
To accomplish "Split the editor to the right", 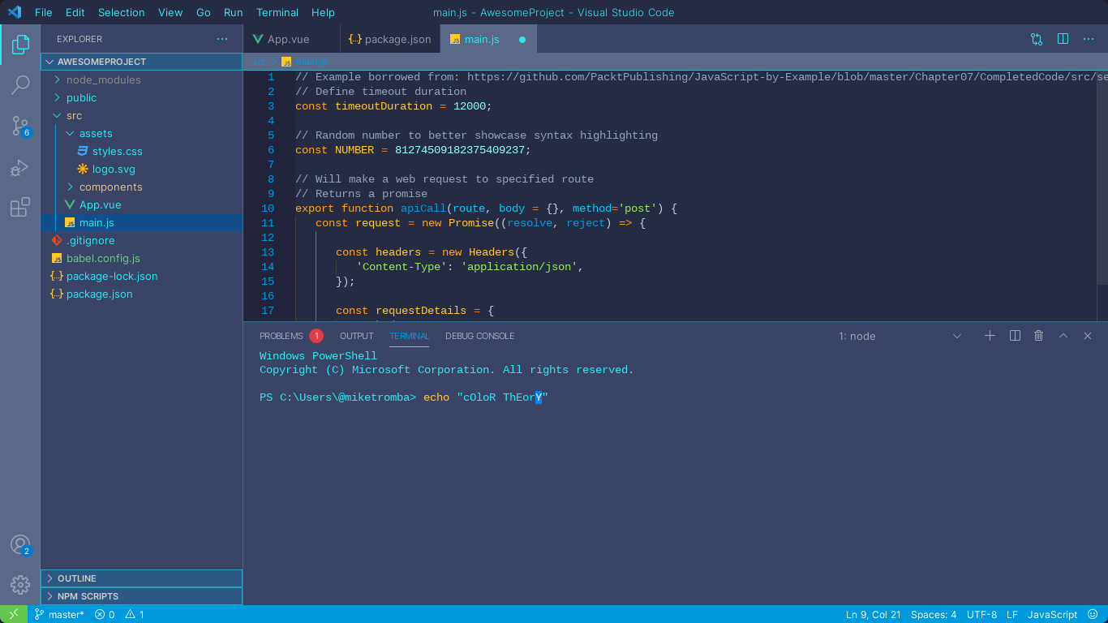I will (1063, 39).
